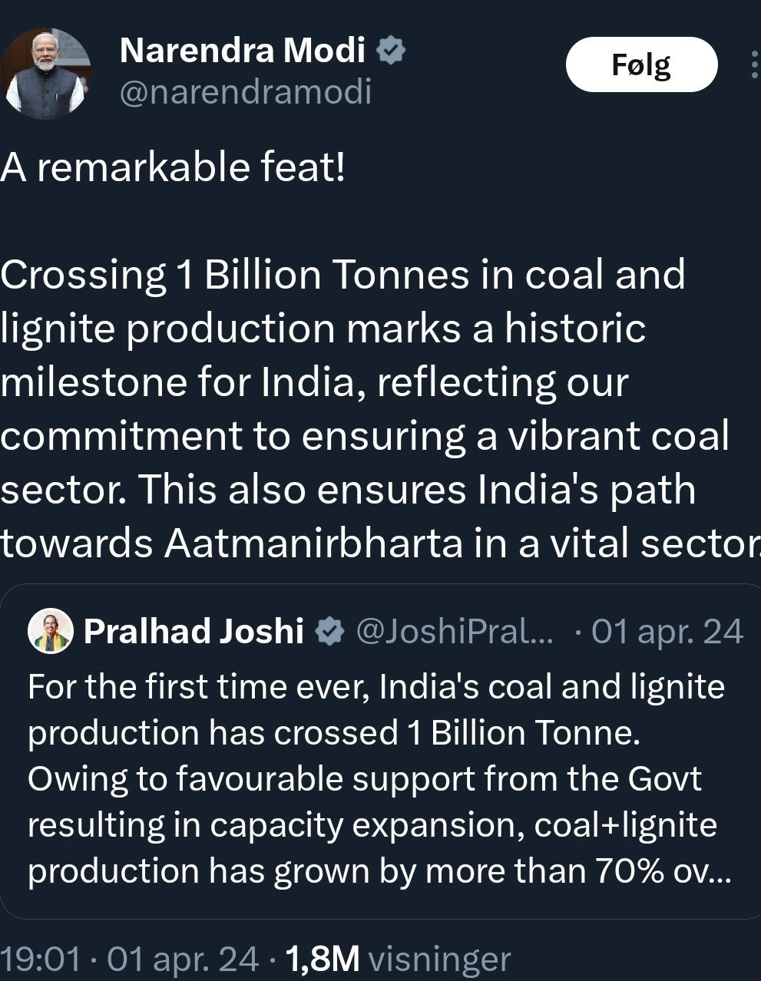
Task: Open the Narendra Modi display name link
Action: (243, 51)
